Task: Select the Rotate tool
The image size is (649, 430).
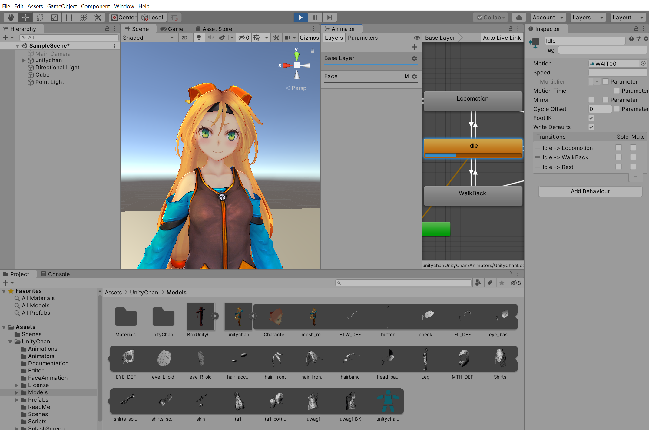Action: pos(40,18)
